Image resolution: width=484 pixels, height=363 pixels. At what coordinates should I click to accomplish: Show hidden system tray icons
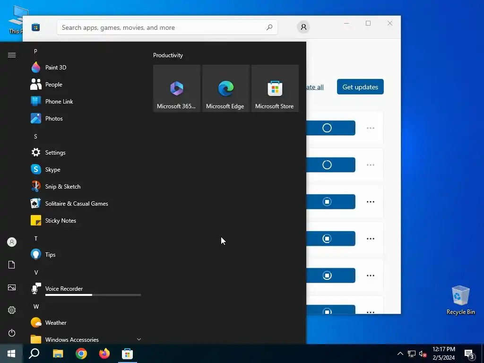[400, 354]
